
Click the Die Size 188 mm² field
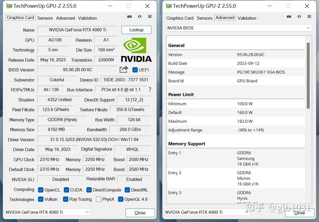[106, 50]
